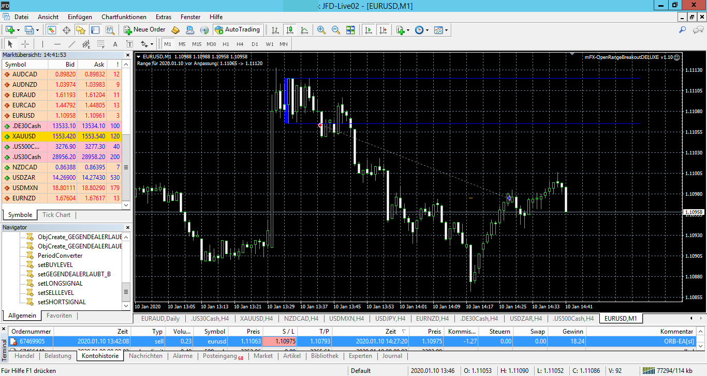Toggle the Navigator panel icon
The image size is (707, 376).
pos(81,30)
